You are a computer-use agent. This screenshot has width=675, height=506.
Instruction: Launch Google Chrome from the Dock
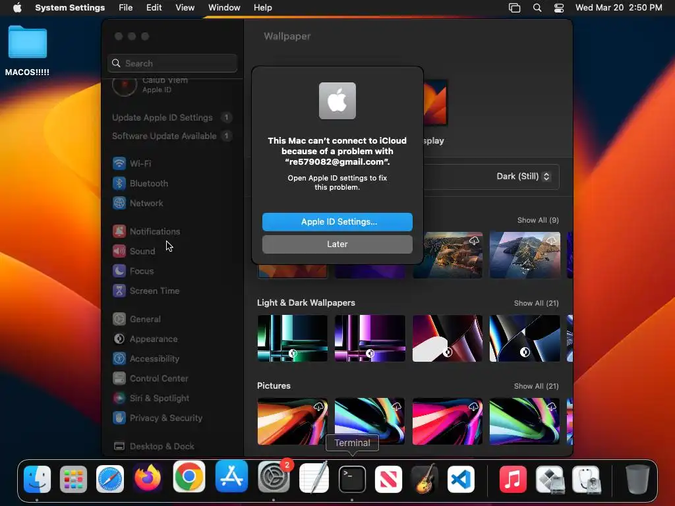click(x=189, y=477)
